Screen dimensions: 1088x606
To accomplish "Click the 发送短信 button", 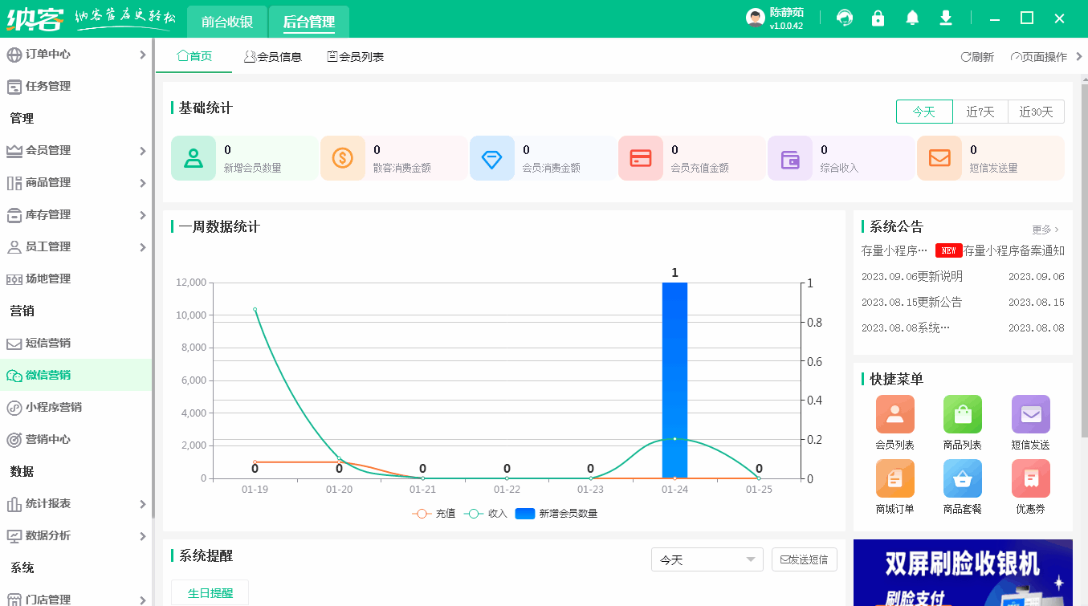I will (x=804, y=559).
